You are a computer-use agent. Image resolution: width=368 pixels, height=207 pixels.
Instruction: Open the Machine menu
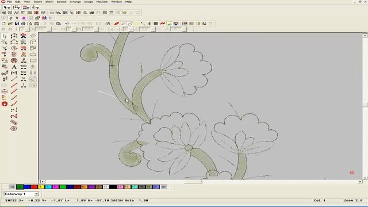(102, 2)
